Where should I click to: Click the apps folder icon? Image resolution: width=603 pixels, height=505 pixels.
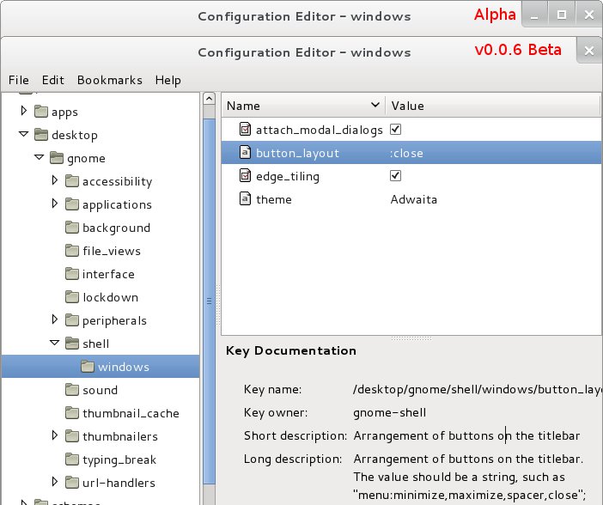click(x=41, y=112)
